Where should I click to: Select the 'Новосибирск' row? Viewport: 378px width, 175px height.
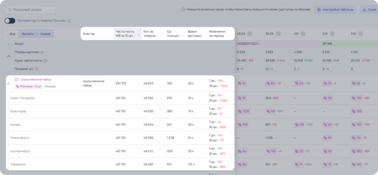point(121,138)
